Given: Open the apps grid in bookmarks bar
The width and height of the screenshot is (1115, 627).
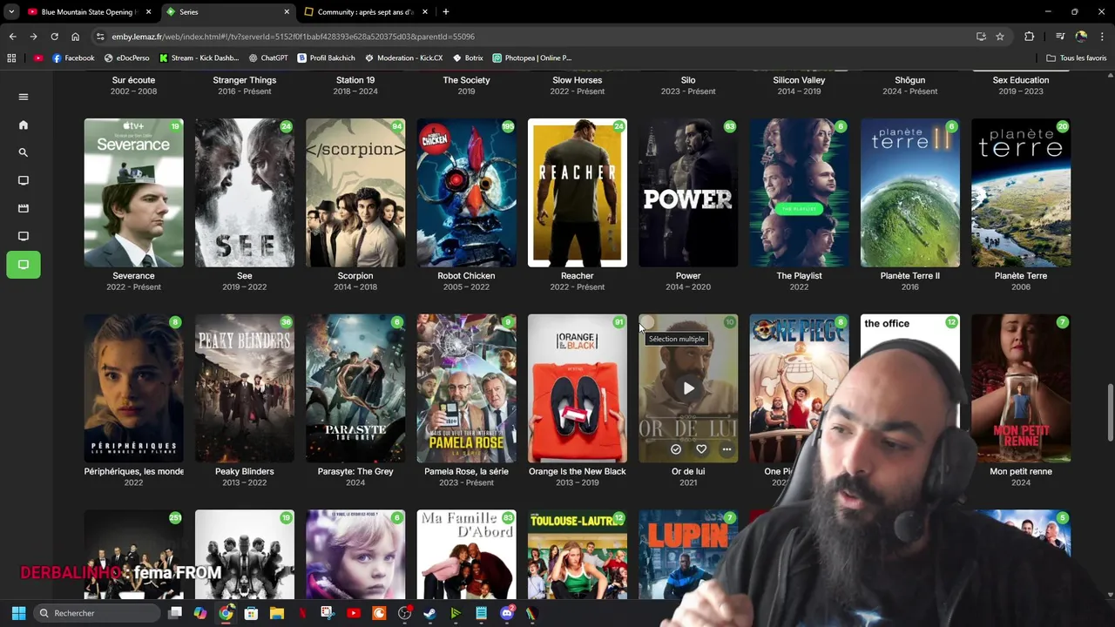Looking at the screenshot, I should click(x=11, y=58).
